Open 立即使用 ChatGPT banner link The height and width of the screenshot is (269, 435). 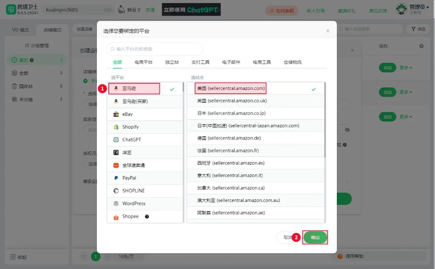click(x=191, y=9)
